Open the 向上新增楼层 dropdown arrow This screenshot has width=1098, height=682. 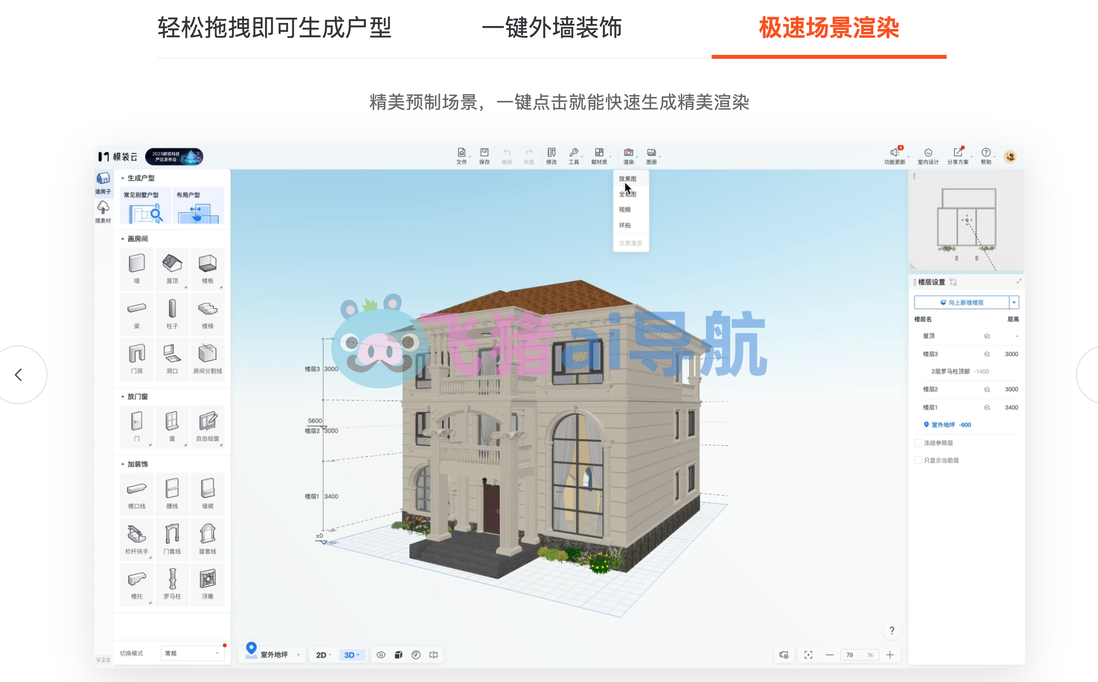1013,302
